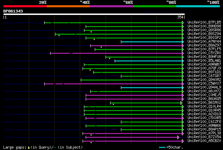Click the UniRef100_B9T1D1 label
223x150 pixels.
tap(204, 72)
